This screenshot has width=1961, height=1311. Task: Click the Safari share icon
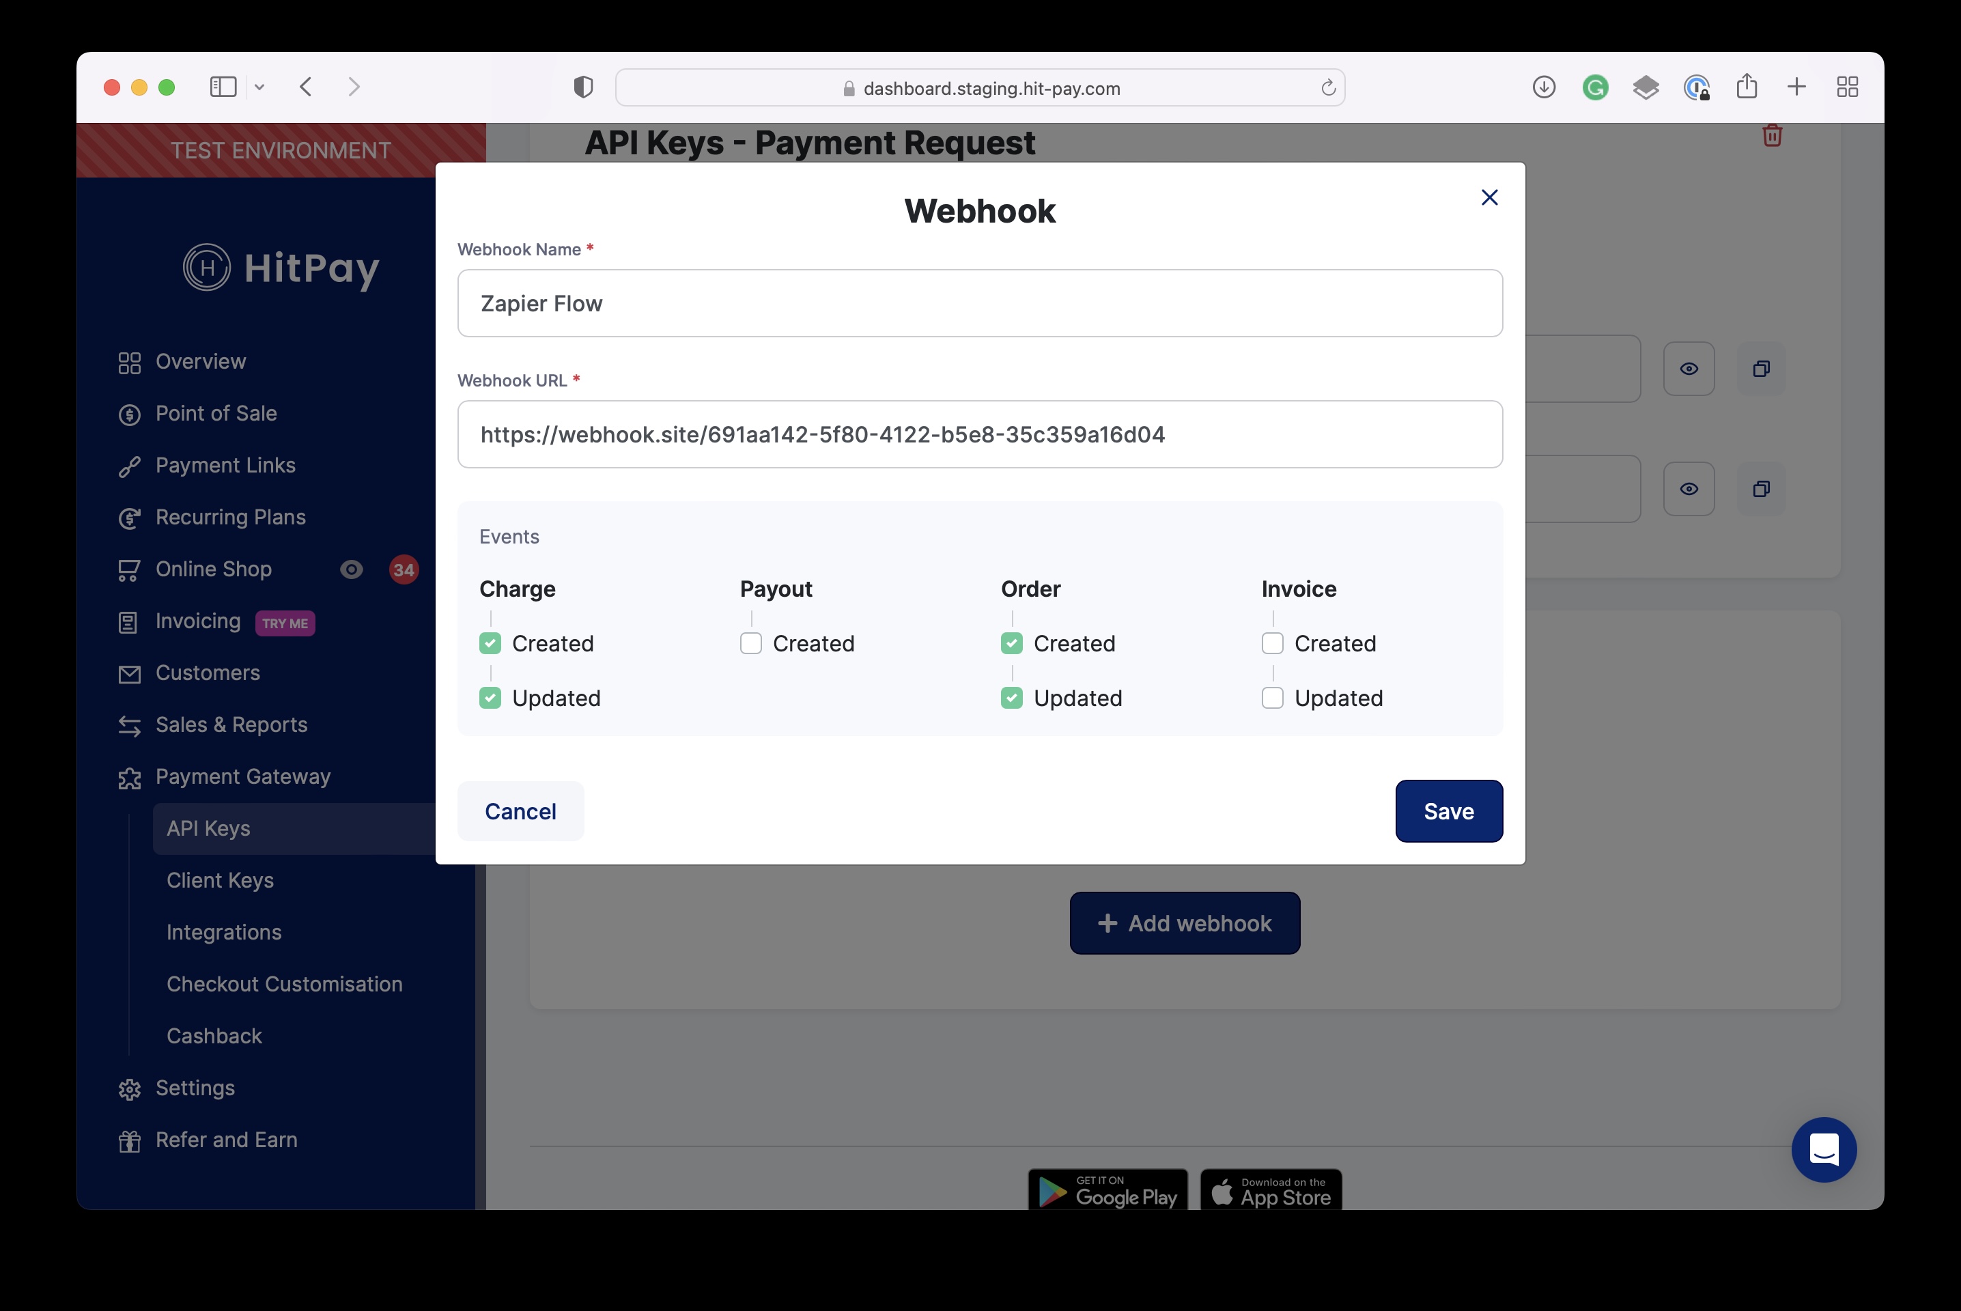tap(1746, 87)
